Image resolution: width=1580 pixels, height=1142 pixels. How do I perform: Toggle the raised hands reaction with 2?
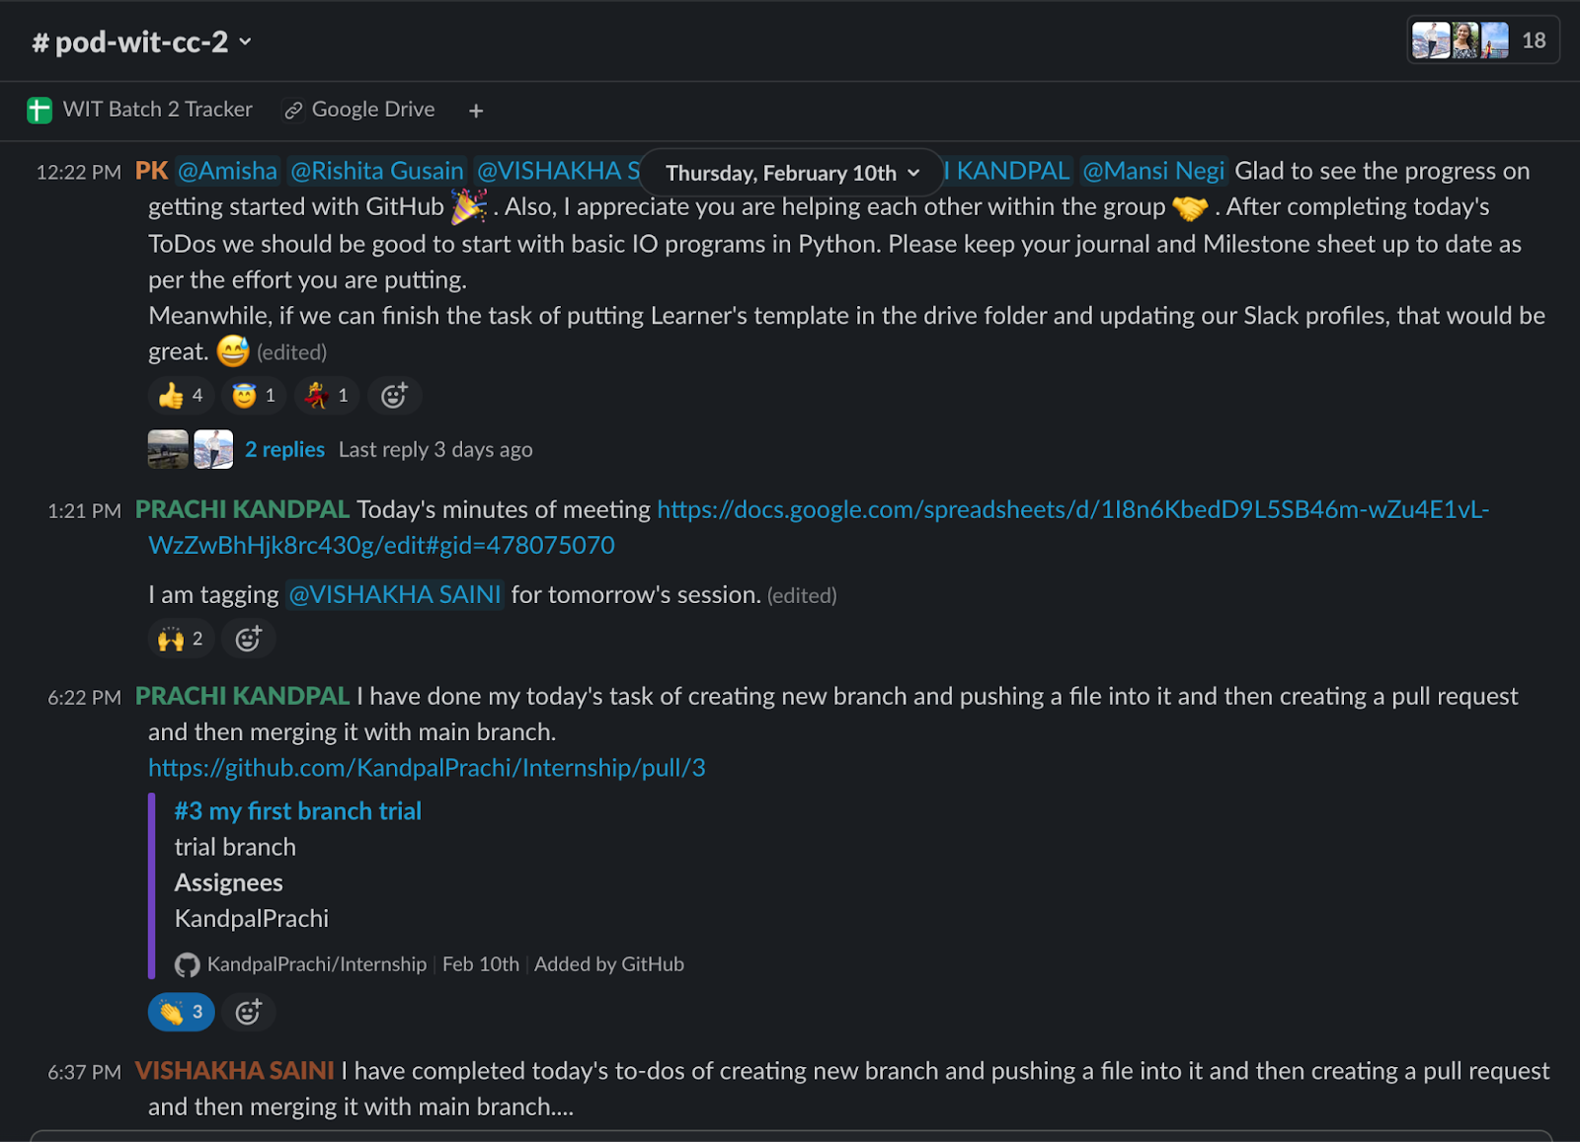pyautogui.click(x=182, y=639)
